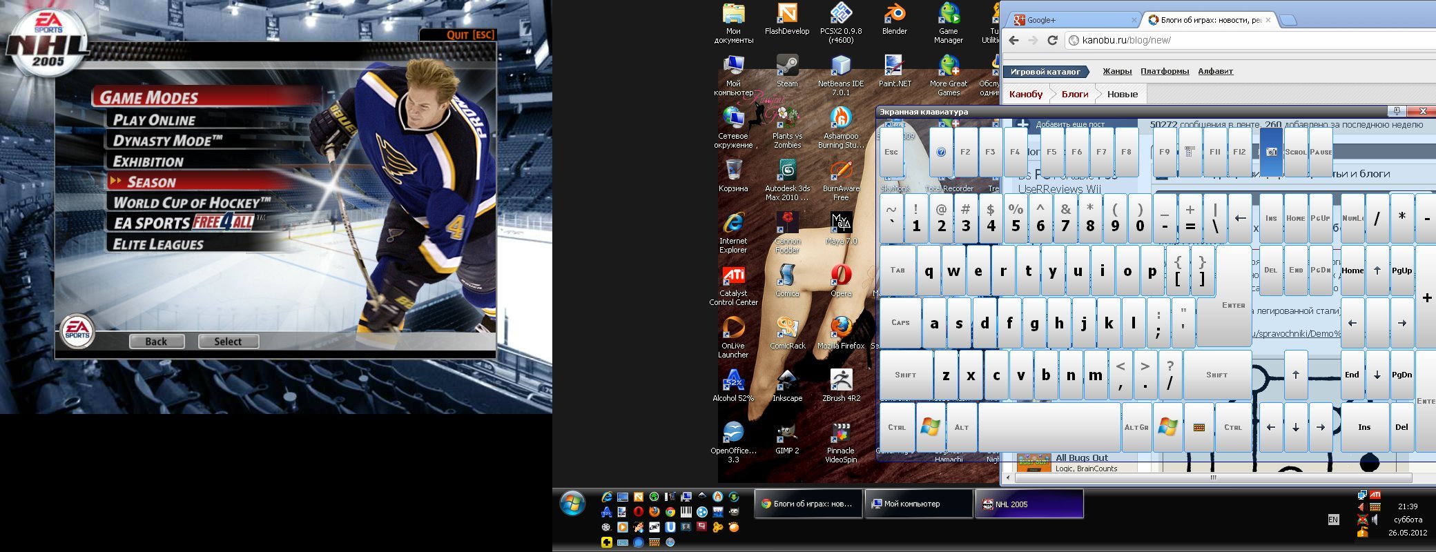The width and height of the screenshot is (1436, 552).
Task: Switch to the Мой компьютер taskbar button
Action: coord(918,504)
